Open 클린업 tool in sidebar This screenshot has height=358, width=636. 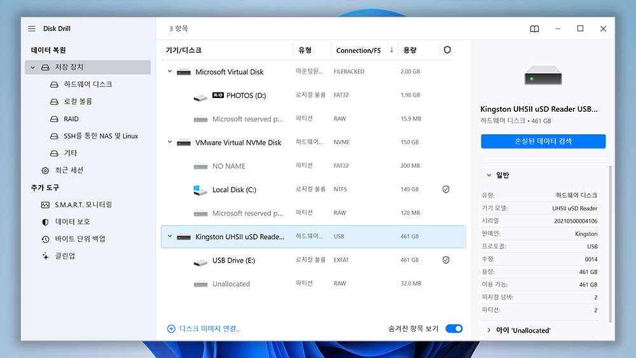click(65, 256)
